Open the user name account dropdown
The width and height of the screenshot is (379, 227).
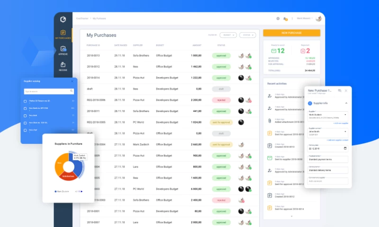coord(305,18)
